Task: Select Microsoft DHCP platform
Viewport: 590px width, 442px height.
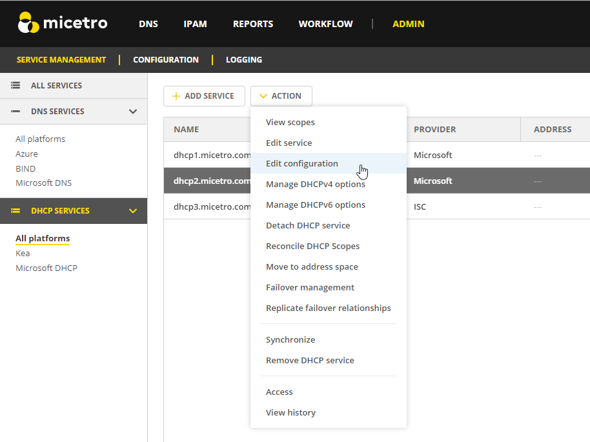Action: 46,268
